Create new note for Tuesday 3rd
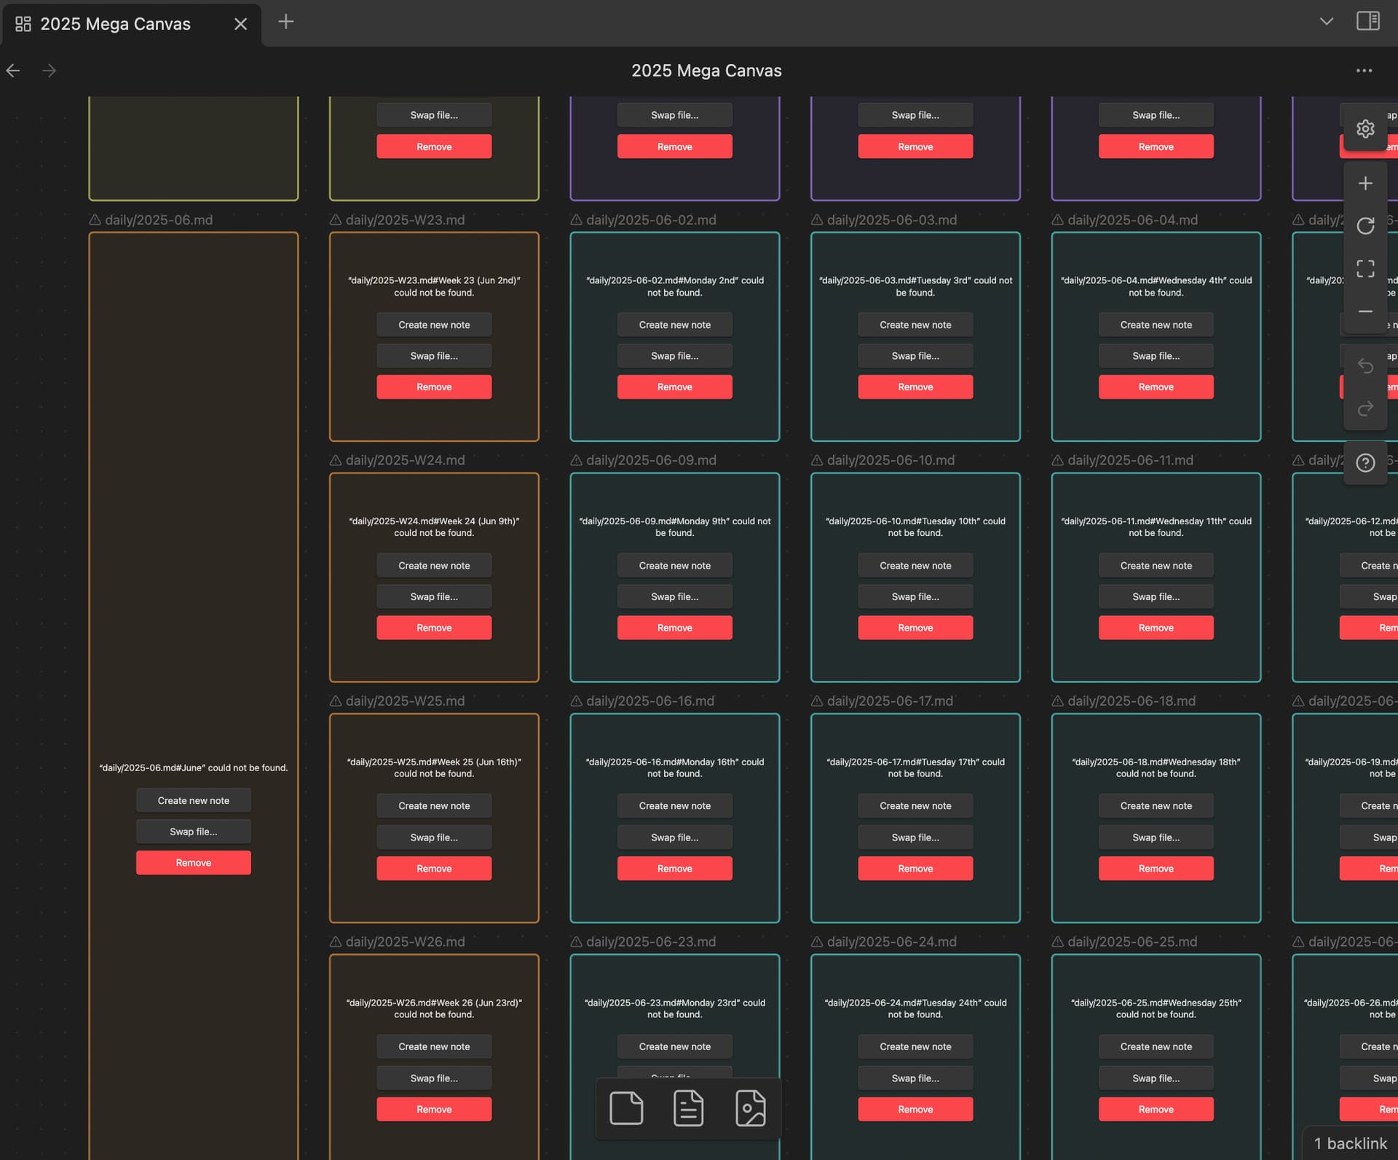 915,325
